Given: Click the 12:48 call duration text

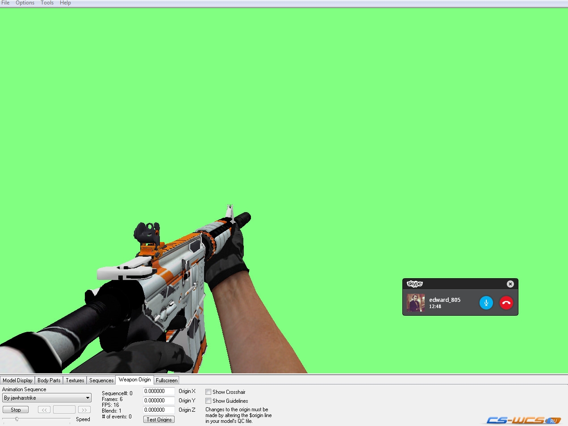Looking at the screenshot, I should [435, 306].
